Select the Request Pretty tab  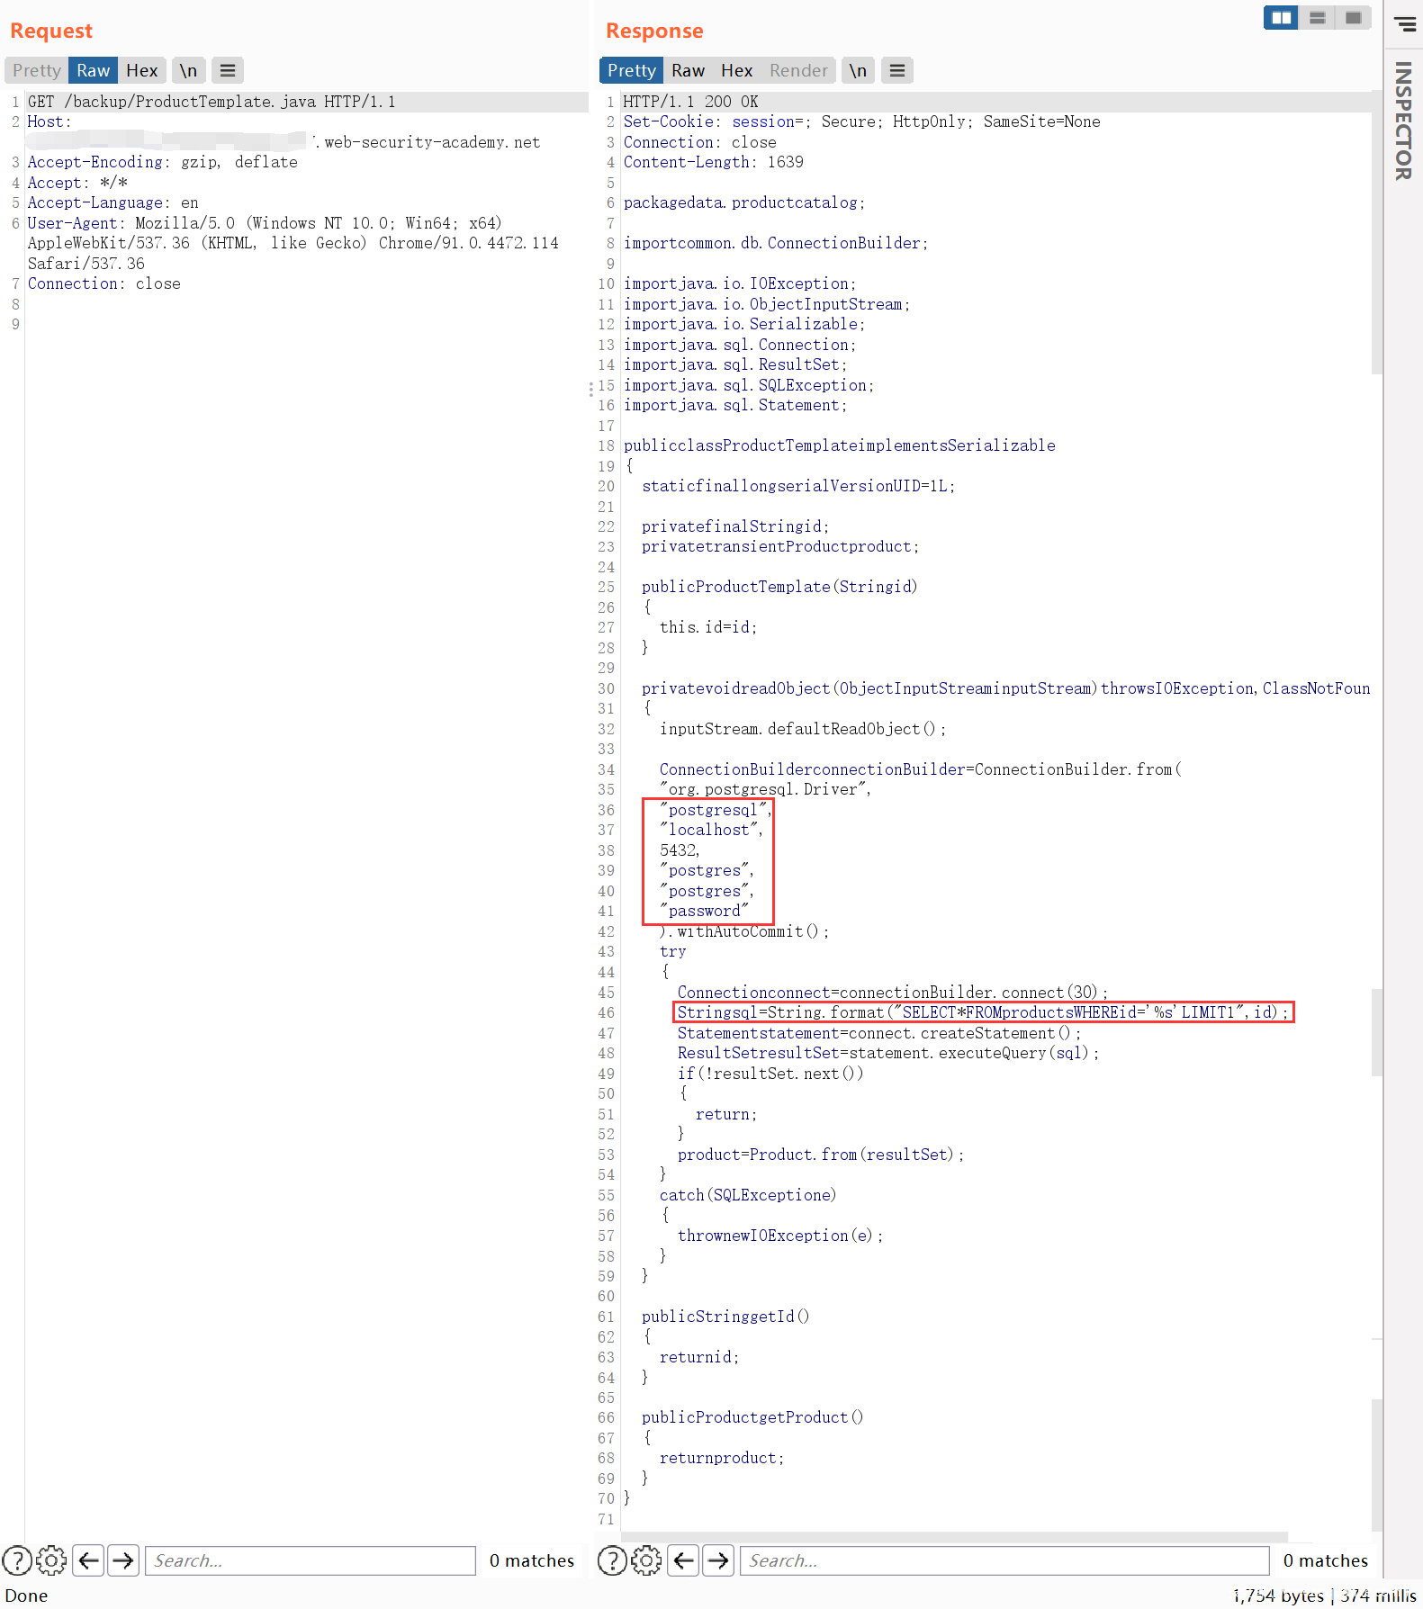click(x=37, y=70)
